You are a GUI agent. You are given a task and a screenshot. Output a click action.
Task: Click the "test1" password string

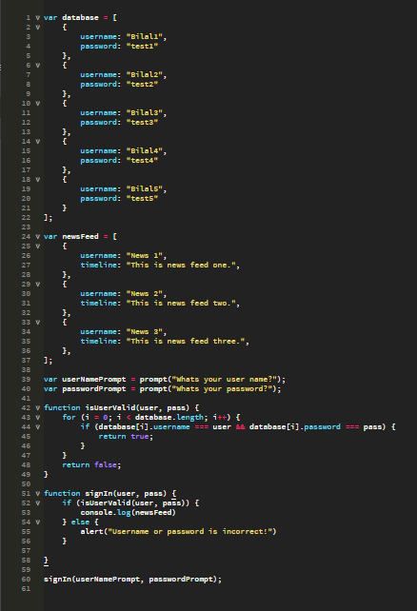tap(142, 46)
